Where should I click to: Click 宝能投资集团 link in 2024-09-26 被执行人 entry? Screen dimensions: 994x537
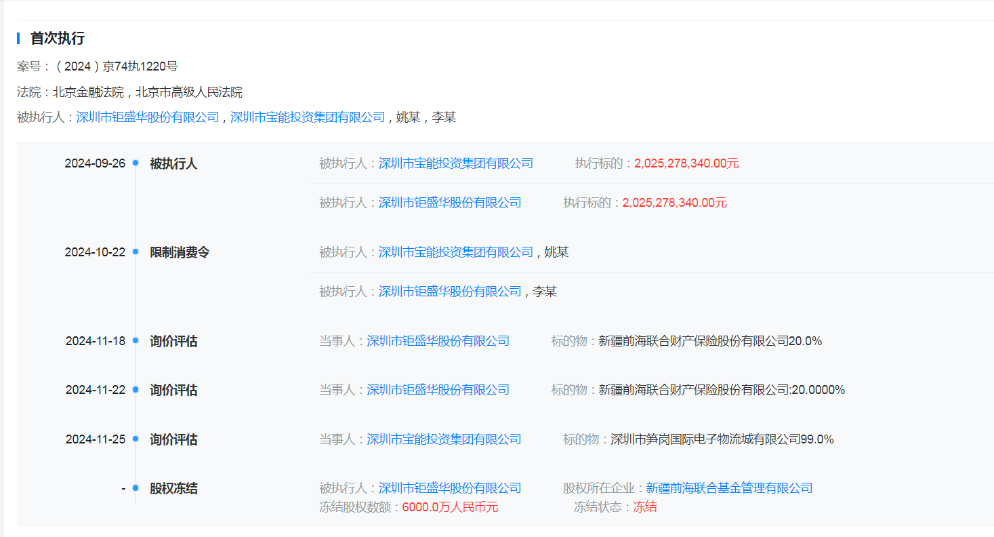pos(456,163)
